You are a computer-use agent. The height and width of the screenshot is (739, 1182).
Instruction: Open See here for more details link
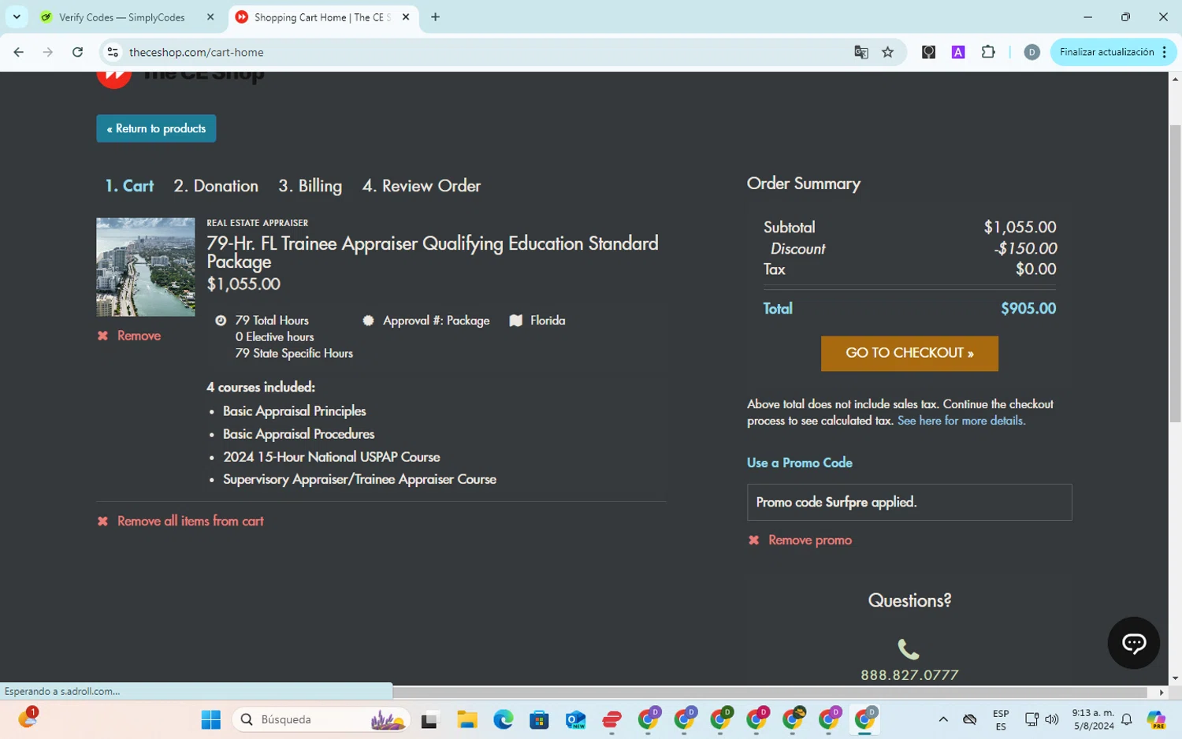pyautogui.click(x=961, y=421)
